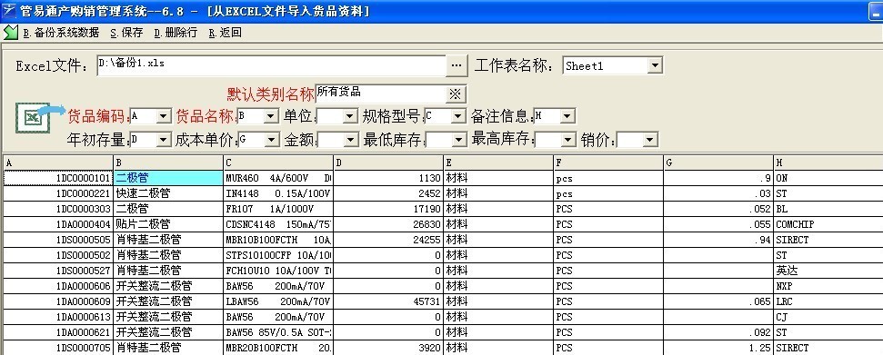This screenshot has height=355, width=883.
Task: Open the 金额 column dropdown
Action: pyautogui.click(x=351, y=140)
